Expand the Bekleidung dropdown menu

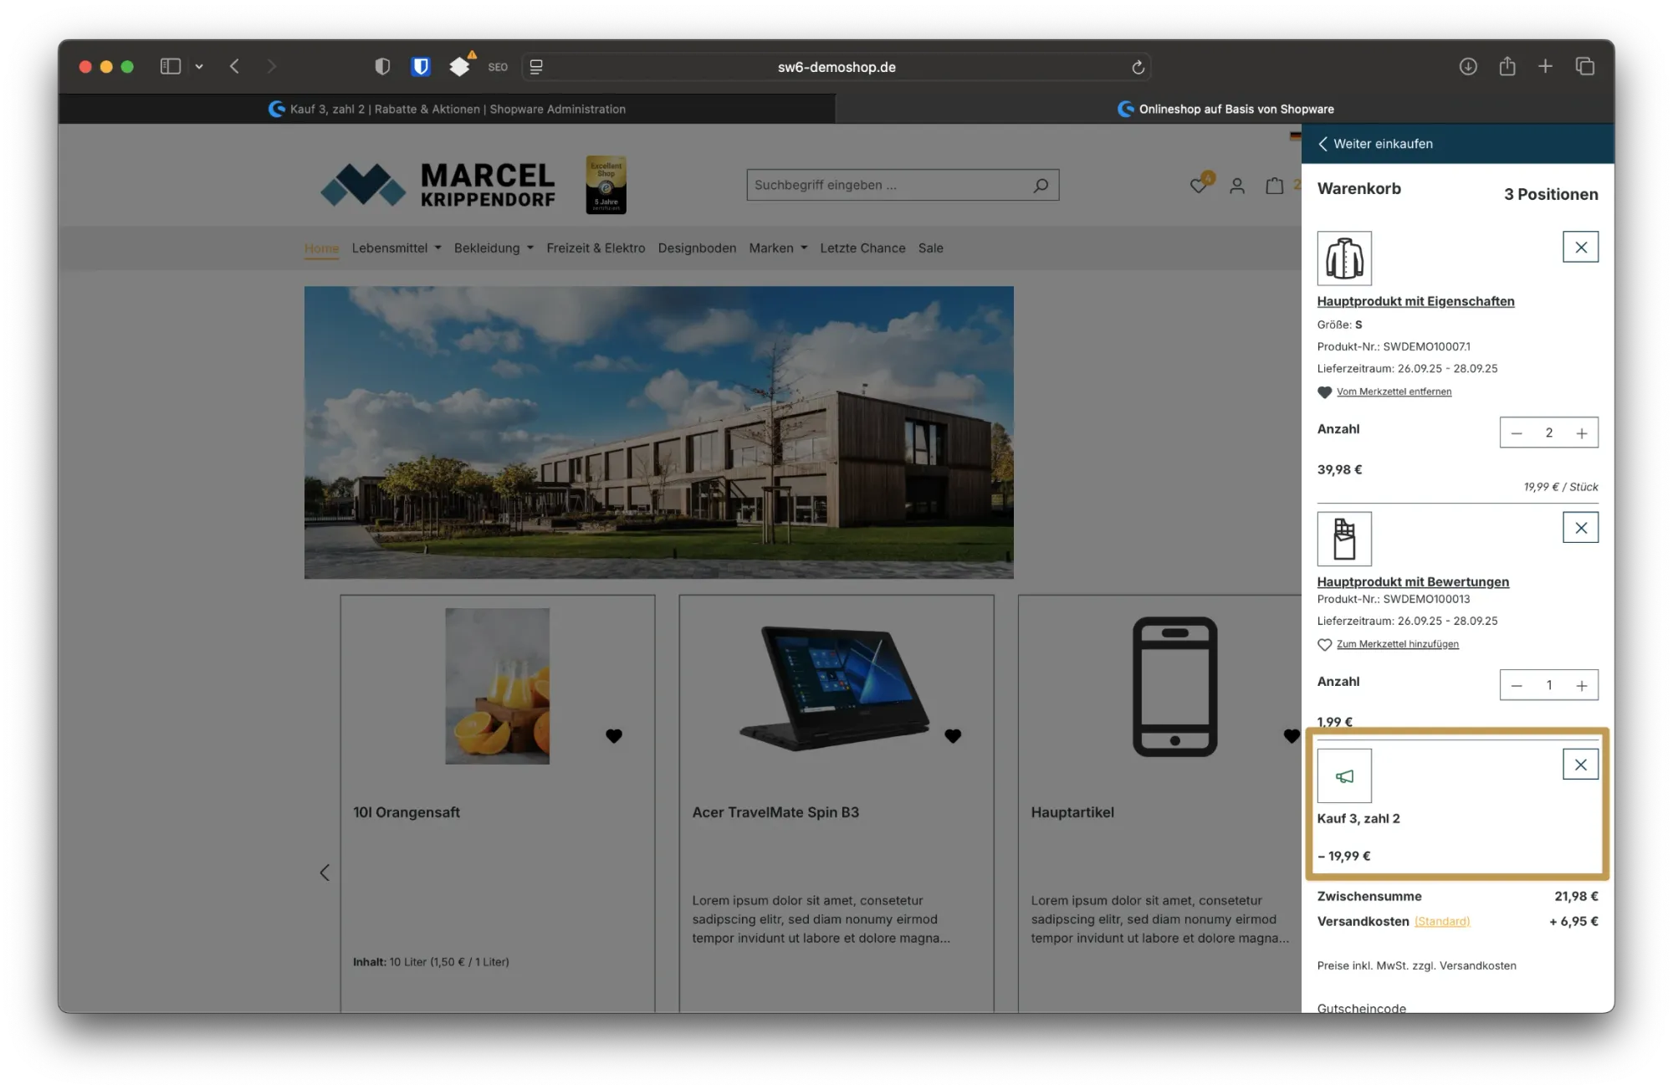[x=494, y=248]
